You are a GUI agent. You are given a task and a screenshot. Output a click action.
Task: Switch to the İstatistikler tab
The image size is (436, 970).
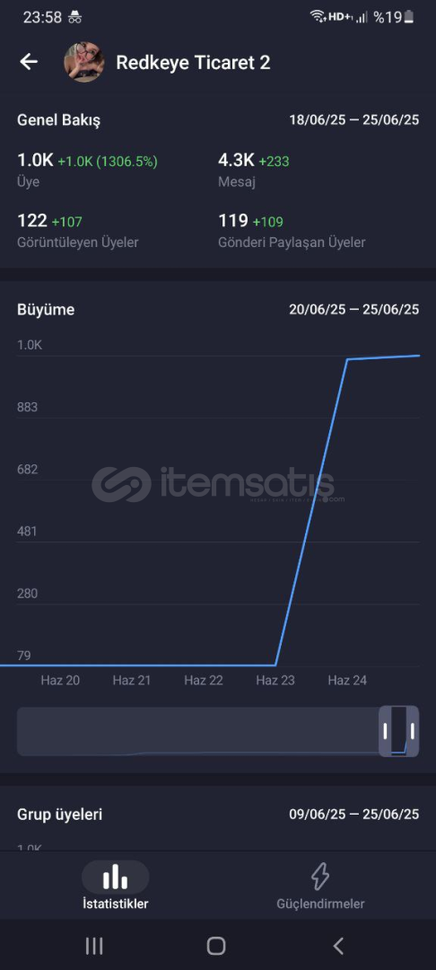click(x=116, y=886)
